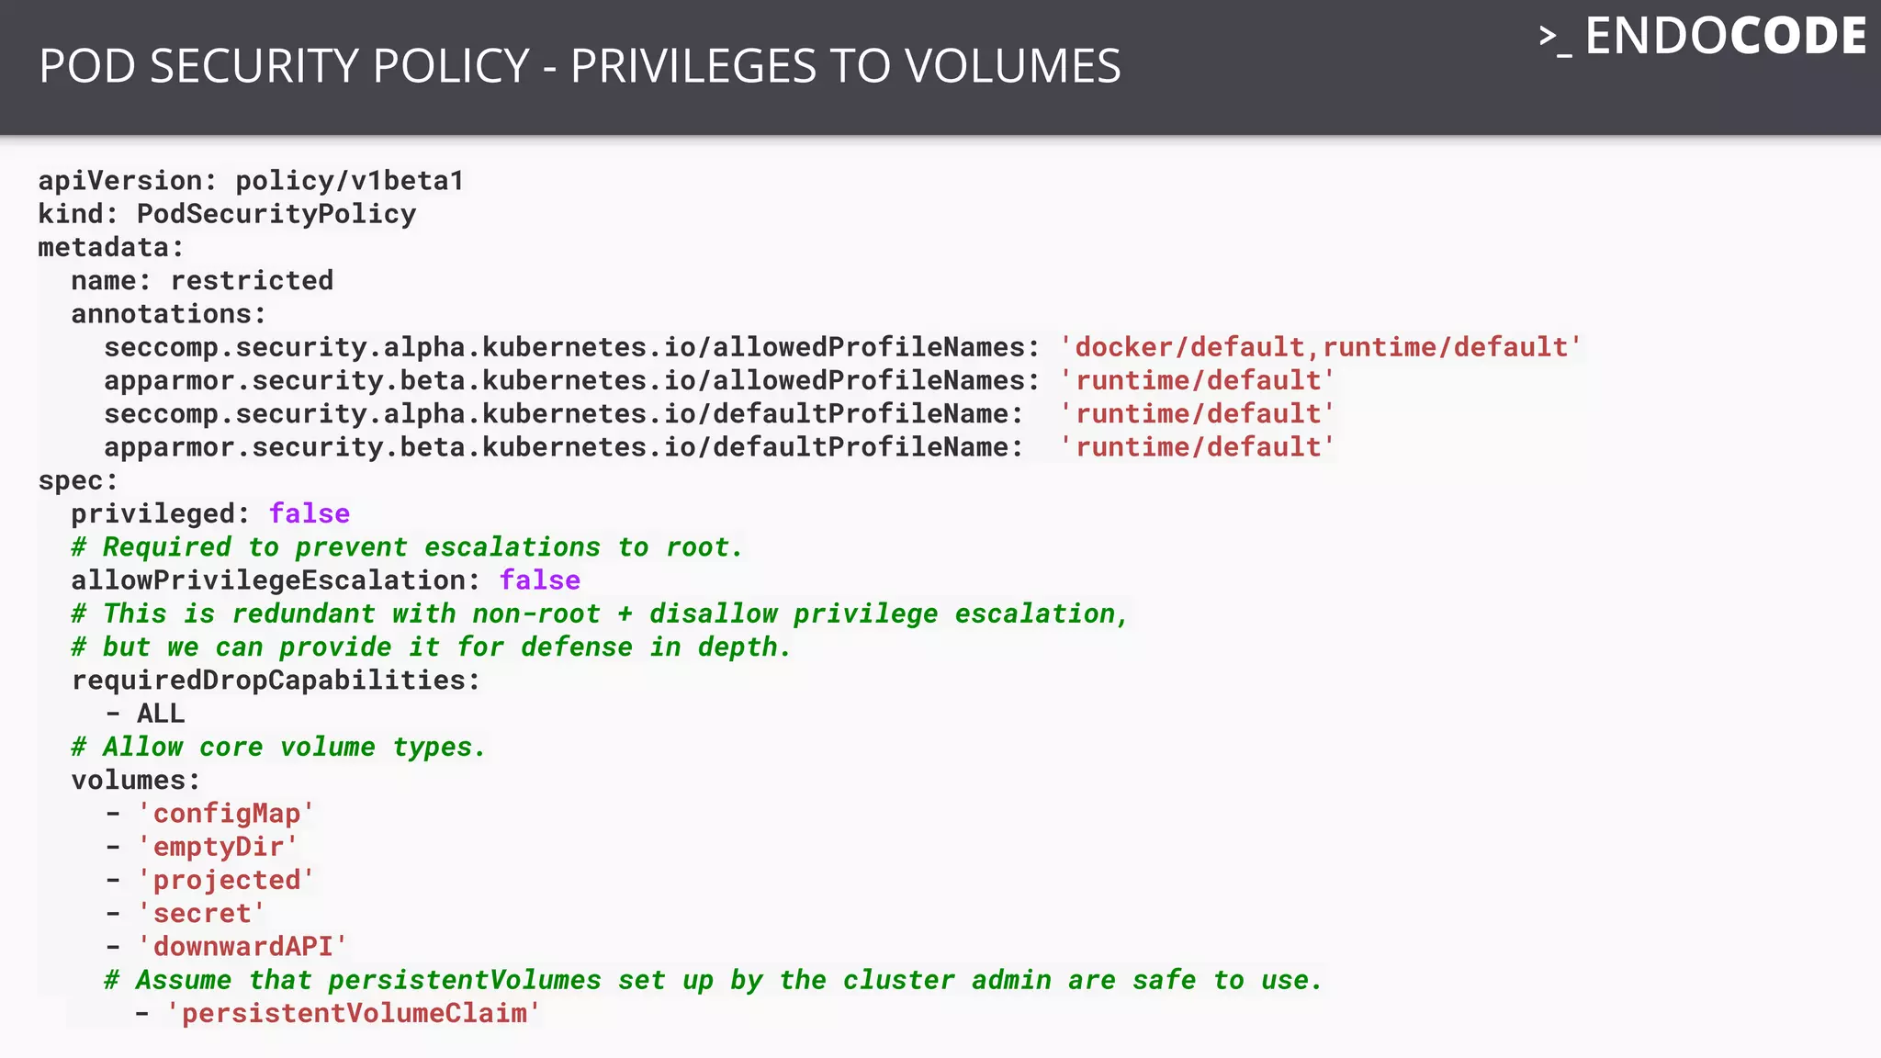Click the 'requiredDropCapabilities:' key

276,681
